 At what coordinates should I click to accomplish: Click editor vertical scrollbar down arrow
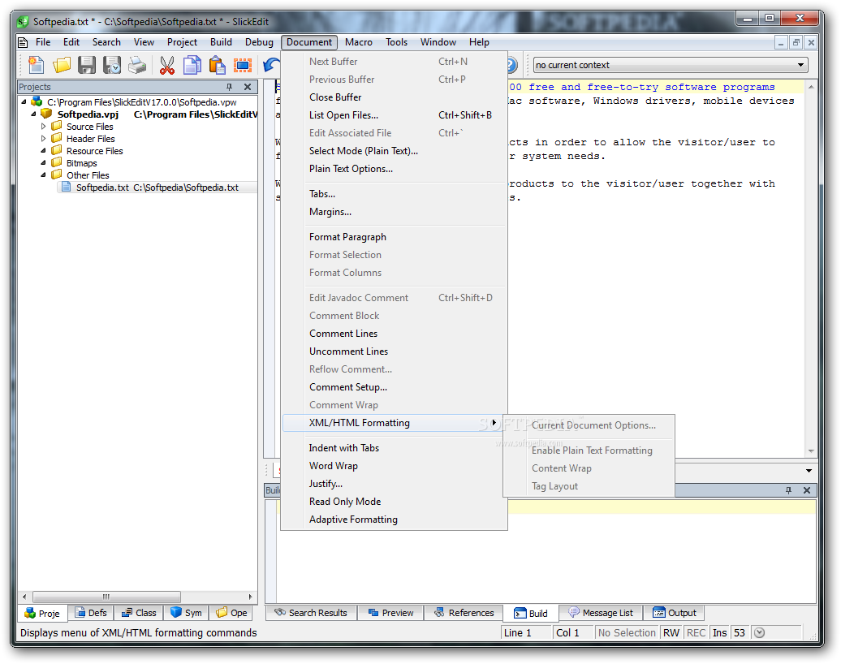[810, 451]
